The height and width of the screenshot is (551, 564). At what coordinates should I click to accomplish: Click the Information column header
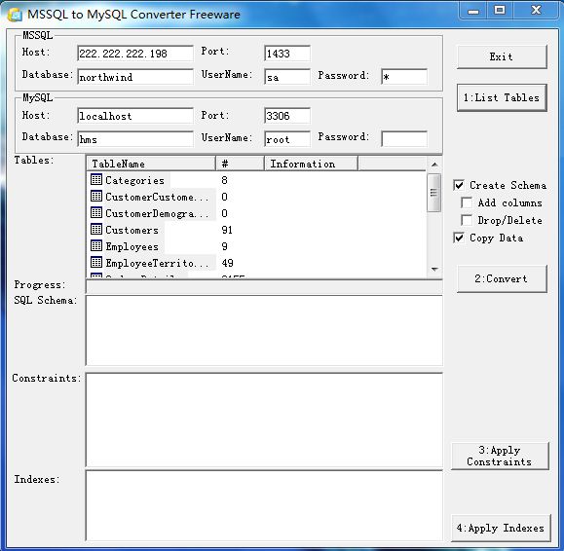(x=311, y=164)
